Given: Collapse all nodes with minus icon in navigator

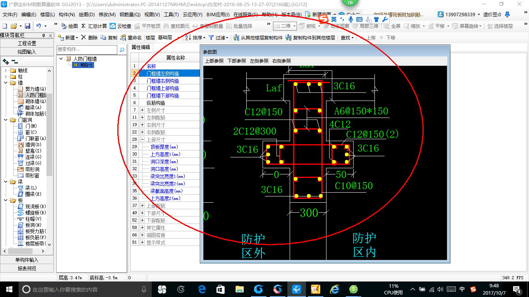Looking at the screenshot, I should click(x=15, y=61).
